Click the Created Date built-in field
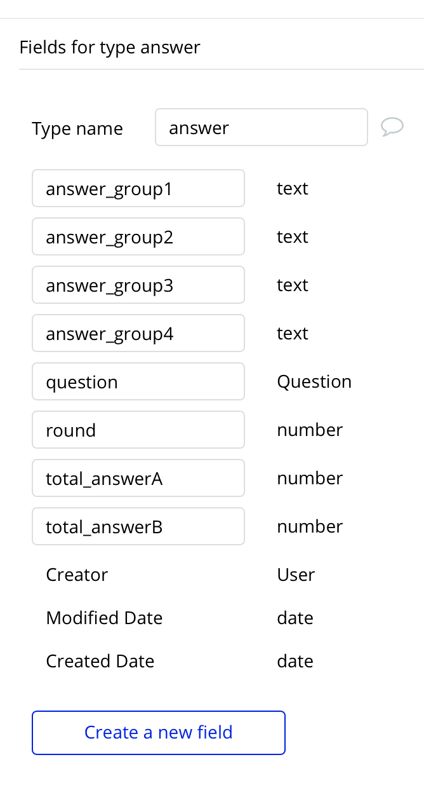This screenshot has width=424, height=797. click(x=100, y=662)
